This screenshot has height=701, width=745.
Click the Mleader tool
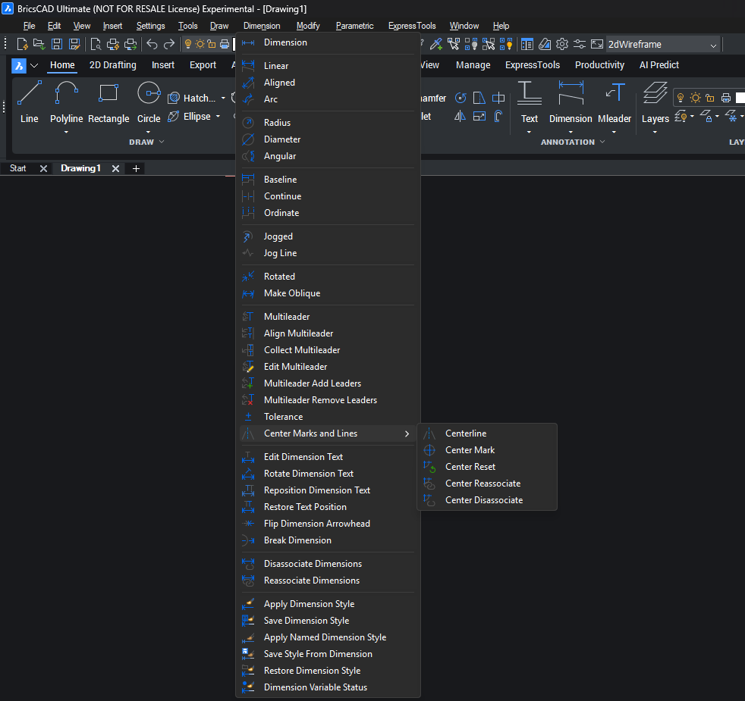click(x=615, y=102)
